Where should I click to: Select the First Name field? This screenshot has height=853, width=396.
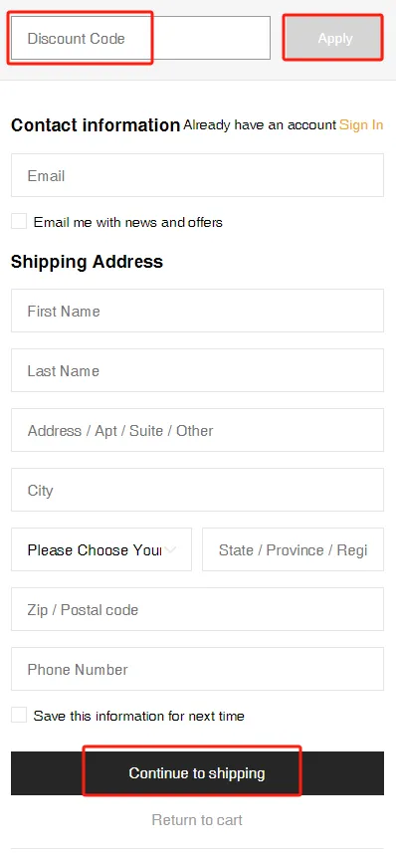point(197,311)
